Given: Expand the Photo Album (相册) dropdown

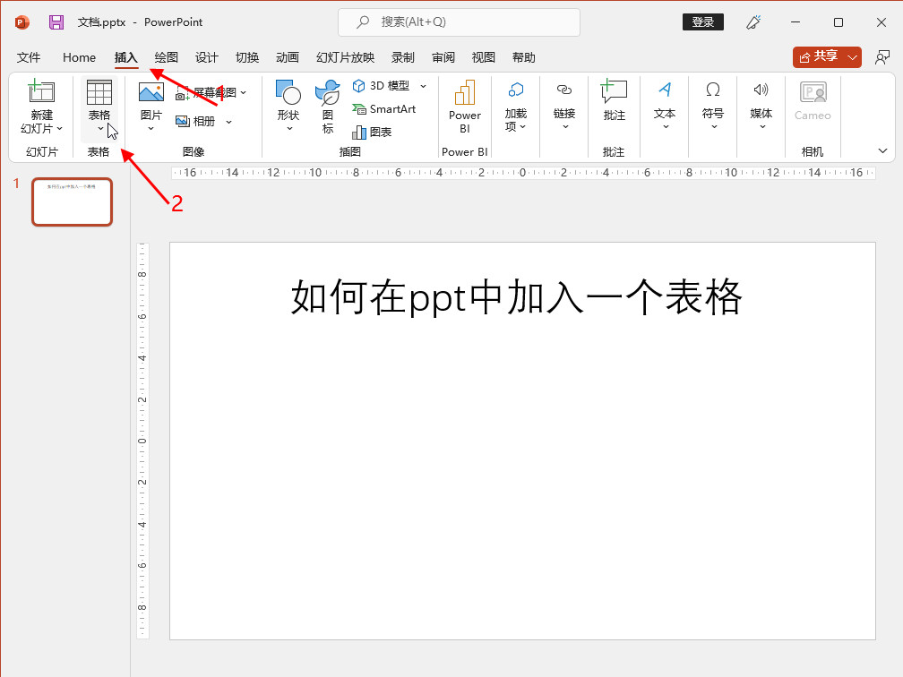Looking at the screenshot, I should click(228, 122).
